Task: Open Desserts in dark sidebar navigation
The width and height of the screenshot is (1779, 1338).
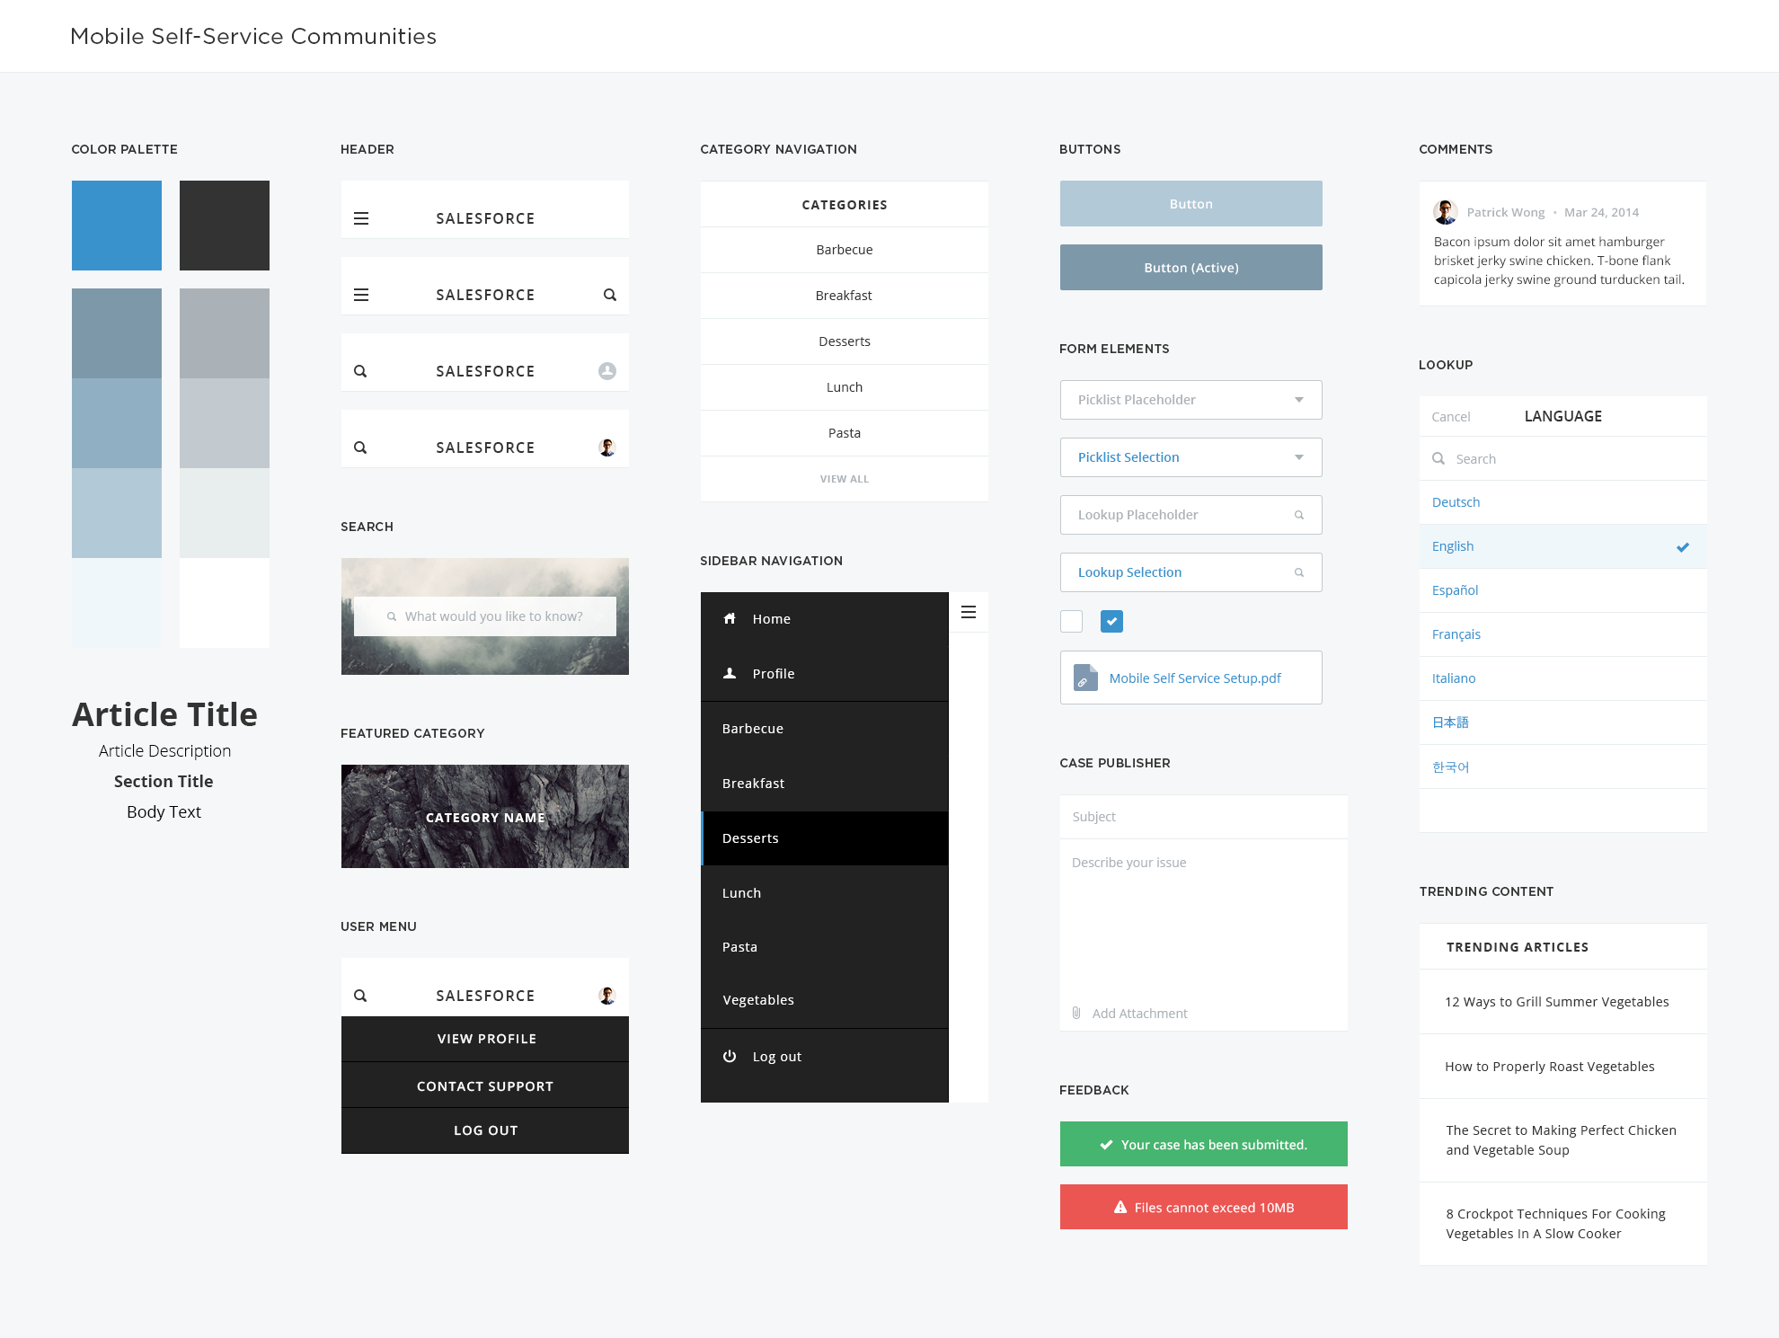Action: [x=825, y=838]
